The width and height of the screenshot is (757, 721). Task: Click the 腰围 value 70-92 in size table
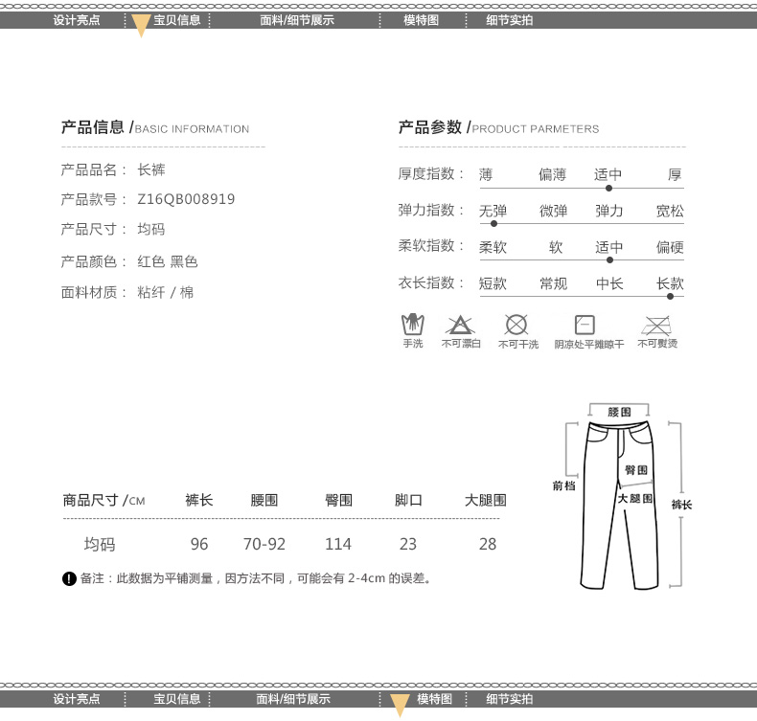click(x=264, y=544)
